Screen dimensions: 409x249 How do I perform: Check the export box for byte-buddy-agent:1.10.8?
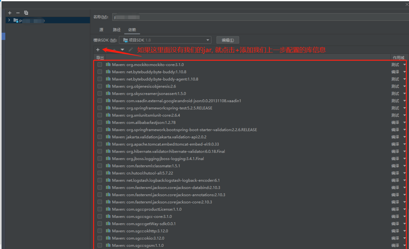[100, 79]
